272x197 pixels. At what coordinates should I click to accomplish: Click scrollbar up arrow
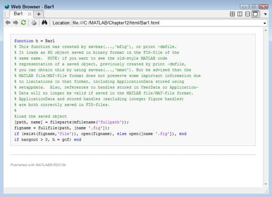click(x=265, y=30)
